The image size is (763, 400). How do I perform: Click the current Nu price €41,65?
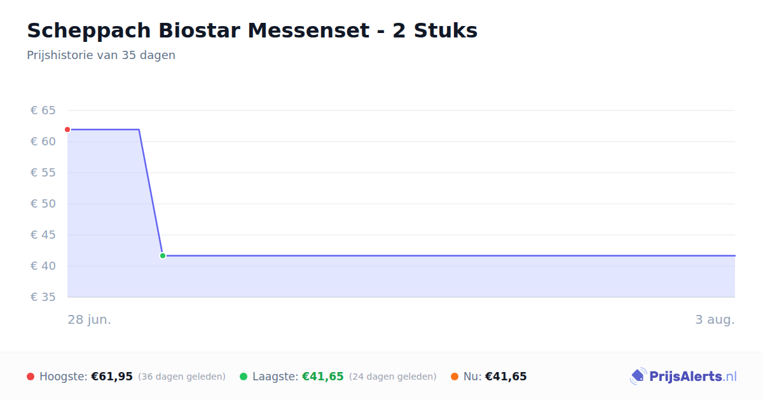click(x=506, y=377)
